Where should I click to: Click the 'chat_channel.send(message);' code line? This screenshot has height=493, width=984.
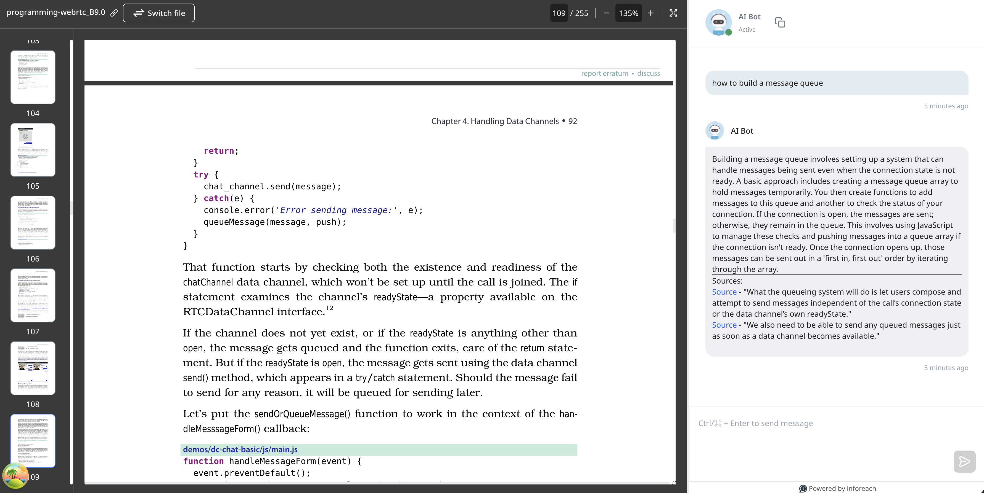click(x=272, y=187)
